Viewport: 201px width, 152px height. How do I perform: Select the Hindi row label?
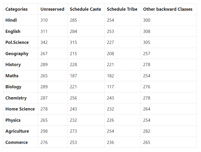[x=11, y=20]
